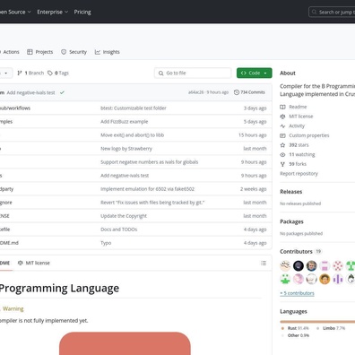Open the Activity link
The height and width of the screenshot is (355, 355).
coord(297,126)
